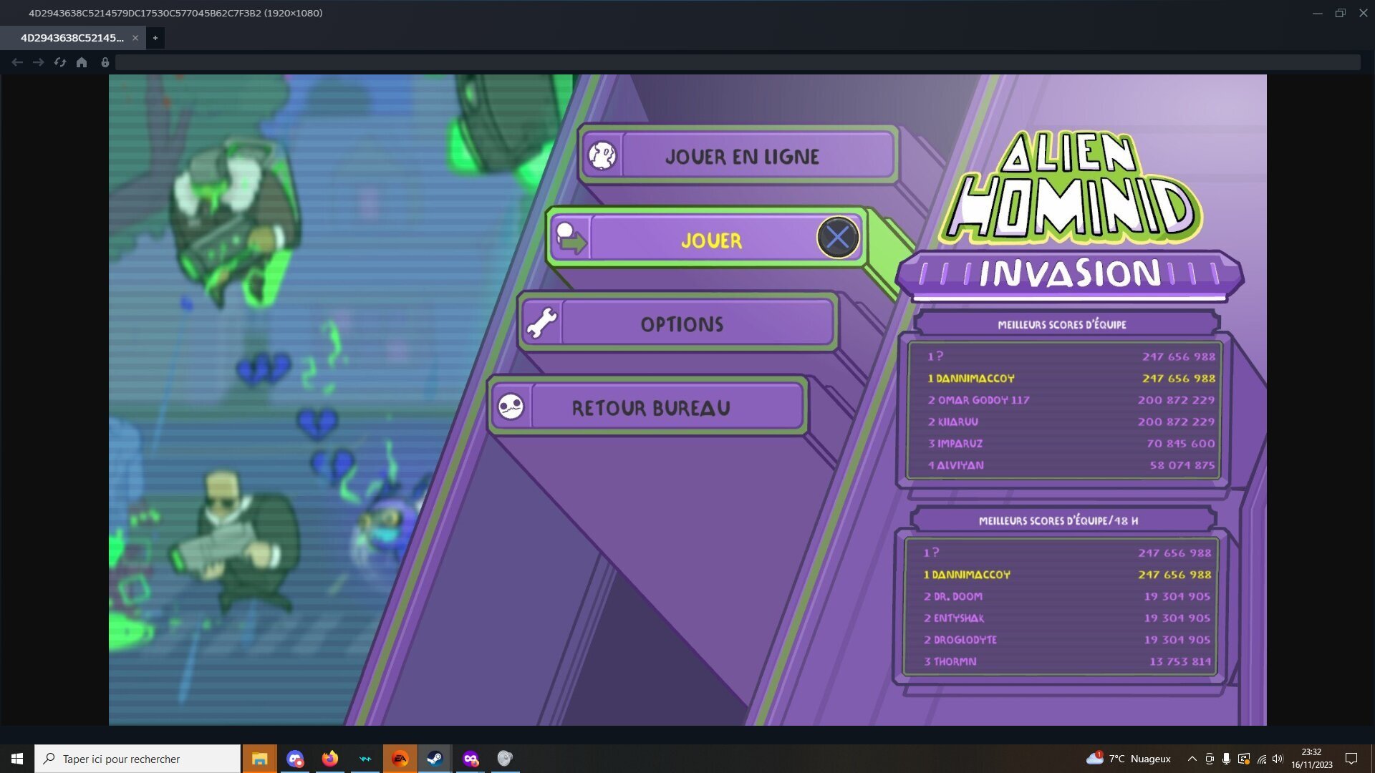The height and width of the screenshot is (773, 1375).
Task: Select the DR. DOOM leaderboard entry
Action: point(1067,596)
